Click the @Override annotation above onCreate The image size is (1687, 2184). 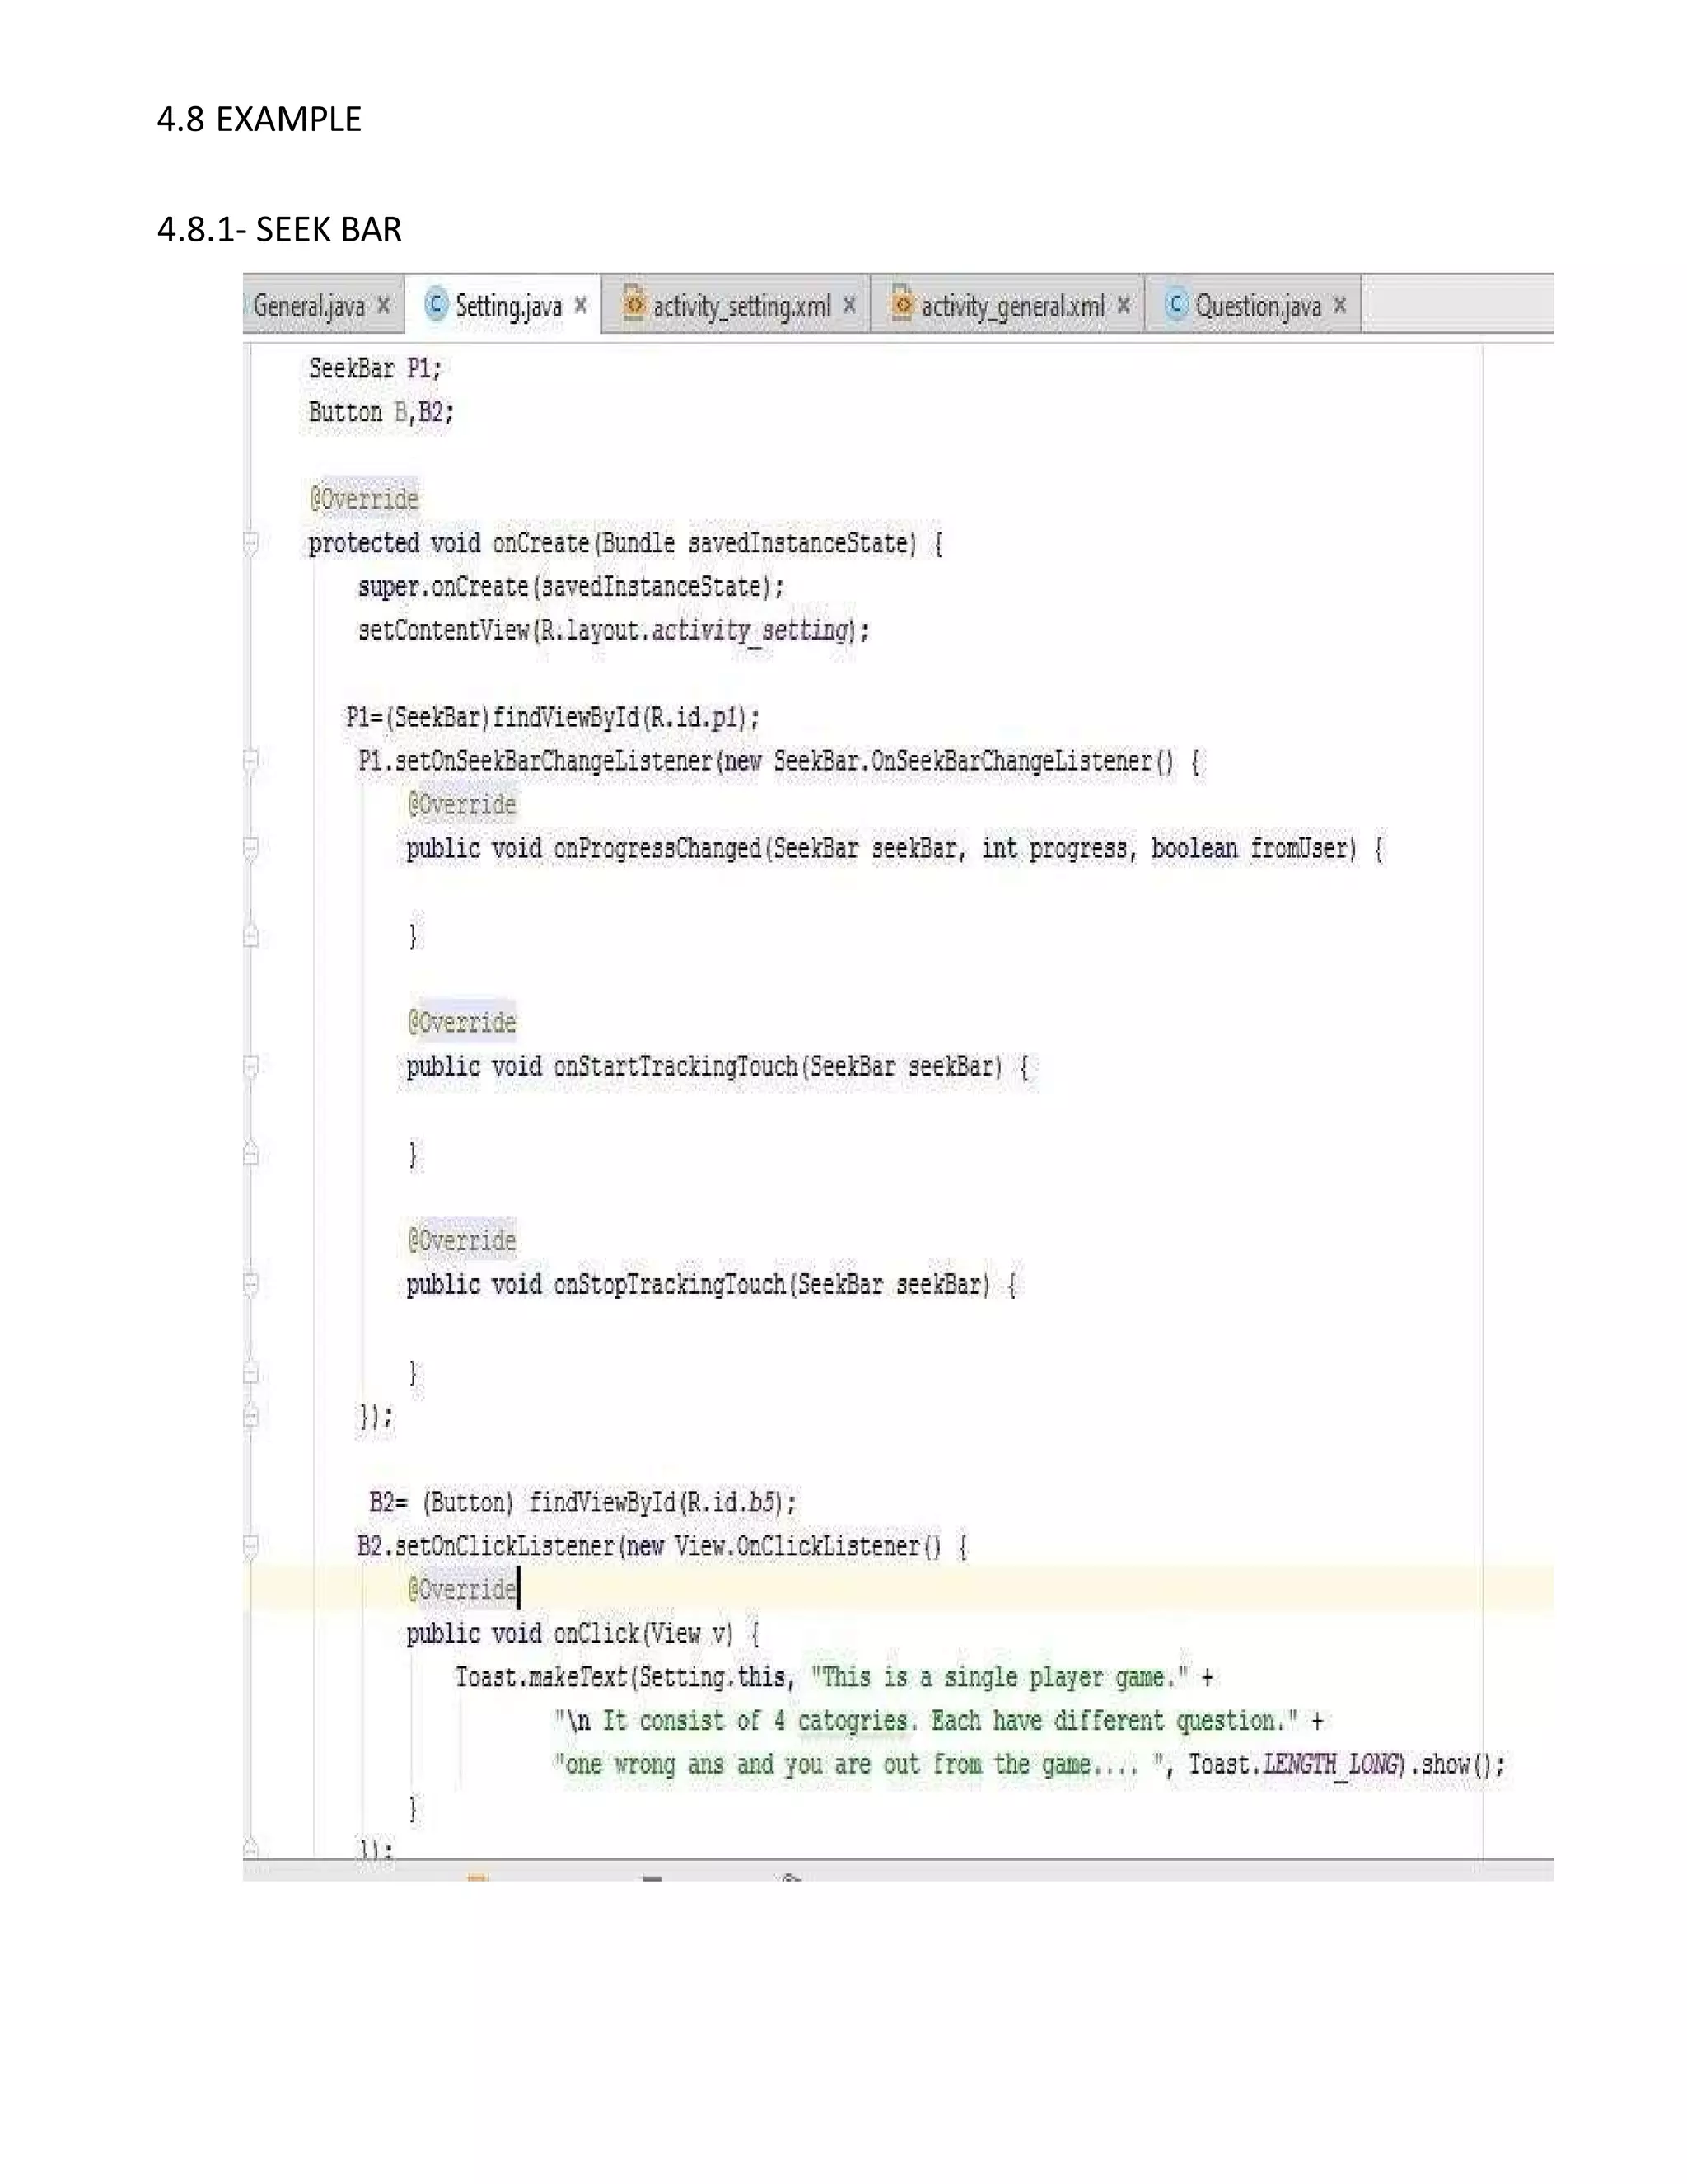[364, 499]
